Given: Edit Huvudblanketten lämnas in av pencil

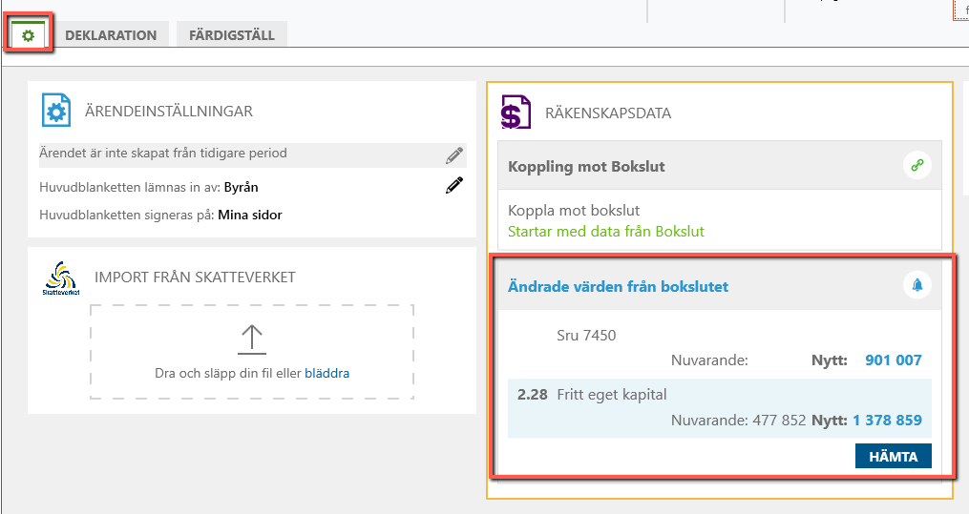Looking at the screenshot, I should [x=454, y=186].
